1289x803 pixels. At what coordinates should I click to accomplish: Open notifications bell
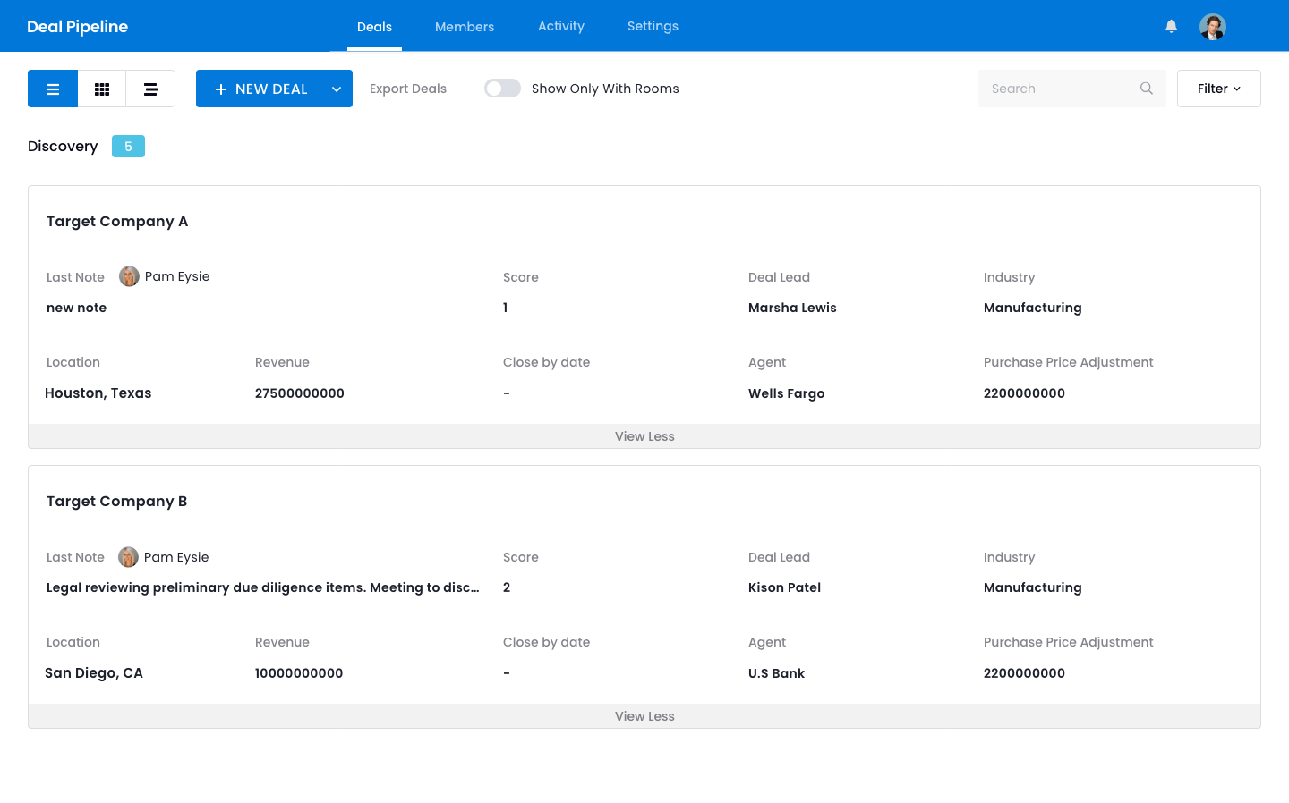coord(1171,26)
